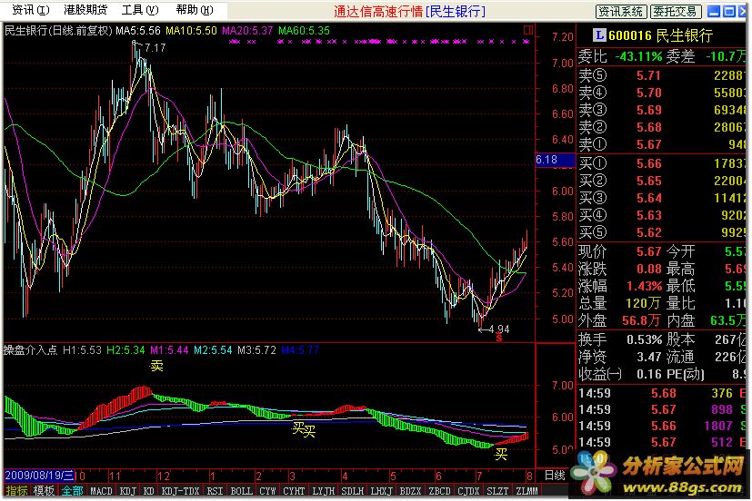Click the yellow 卖 sell signal marker
Viewport: 752px width, 501px height.
click(x=156, y=366)
